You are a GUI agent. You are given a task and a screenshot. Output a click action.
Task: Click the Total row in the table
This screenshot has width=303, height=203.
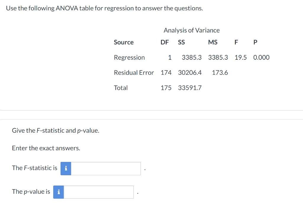coord(121,87)
